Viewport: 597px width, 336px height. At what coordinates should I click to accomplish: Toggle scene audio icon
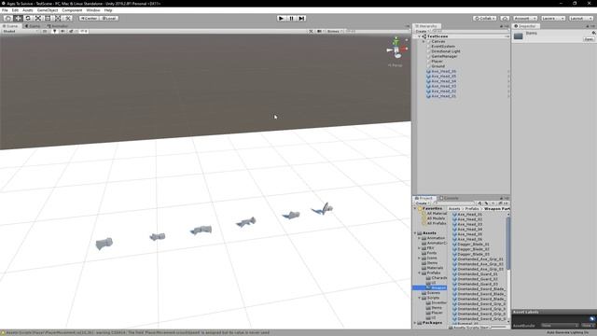62,31
